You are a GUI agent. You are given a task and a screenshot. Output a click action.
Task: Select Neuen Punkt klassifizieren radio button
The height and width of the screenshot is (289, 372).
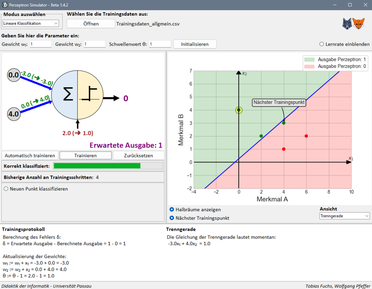(x=6, y=189)
